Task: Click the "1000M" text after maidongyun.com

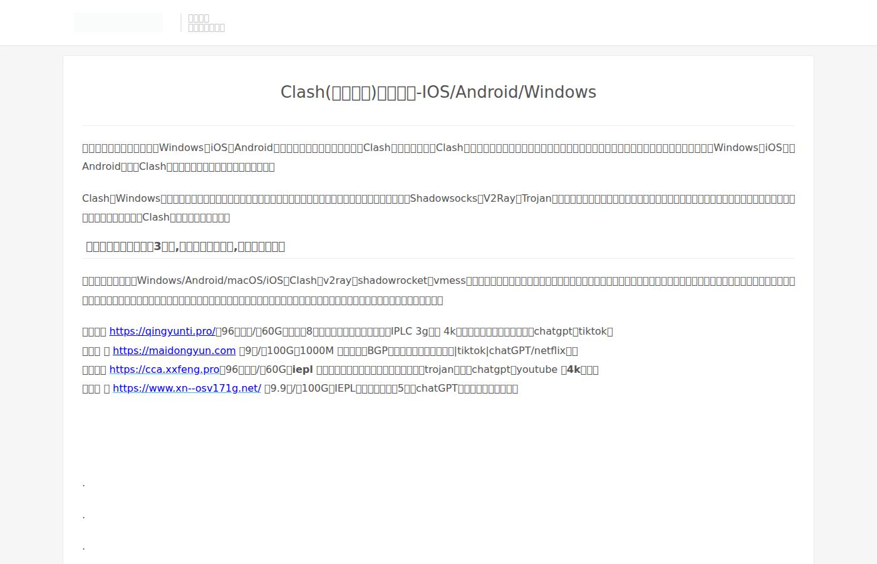Action: 317,351
